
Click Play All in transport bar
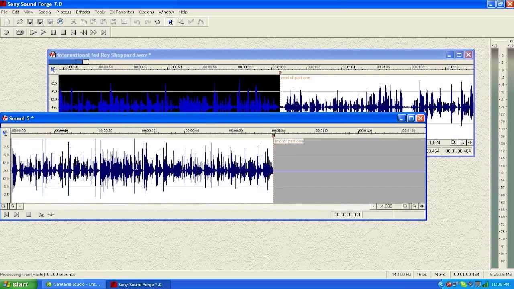click(x=33, y=33)
